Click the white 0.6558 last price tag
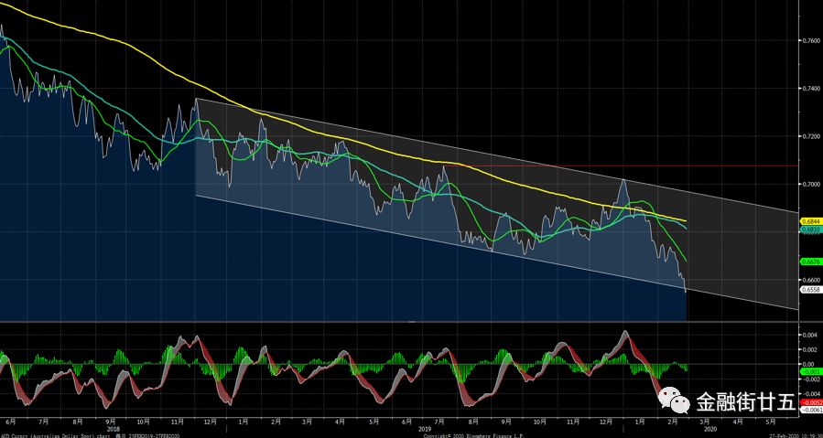 (x=811, y=290)
